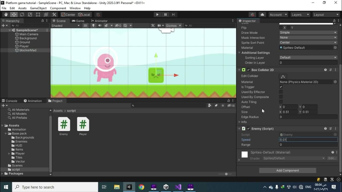342x192 pixels.
Task: Select the Rect tool
Action: pos(38,15)
